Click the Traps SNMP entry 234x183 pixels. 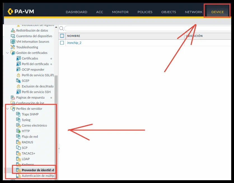pyautogui.click(x=30, y=114)
